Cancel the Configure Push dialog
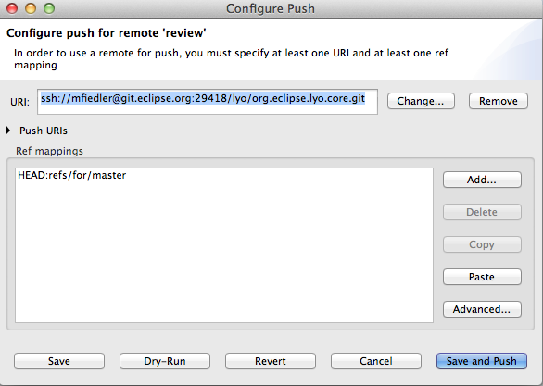 (376, 361)
